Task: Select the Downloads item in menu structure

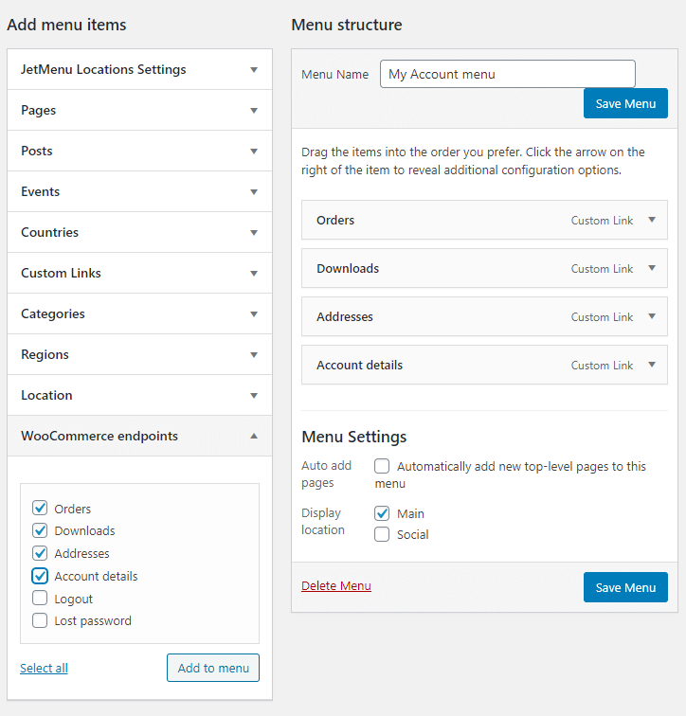Action: click(x=484, y=268)
